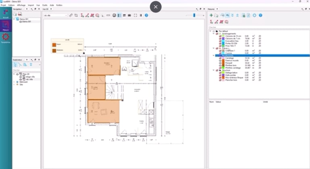Click collapse-all double chevron in Mesures toolbar
This screenshot has height=169, width=310.
(237, 15)
